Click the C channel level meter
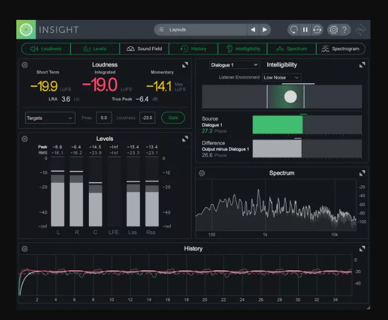Viewport: 388px width, 320px height. pos(95,192)
